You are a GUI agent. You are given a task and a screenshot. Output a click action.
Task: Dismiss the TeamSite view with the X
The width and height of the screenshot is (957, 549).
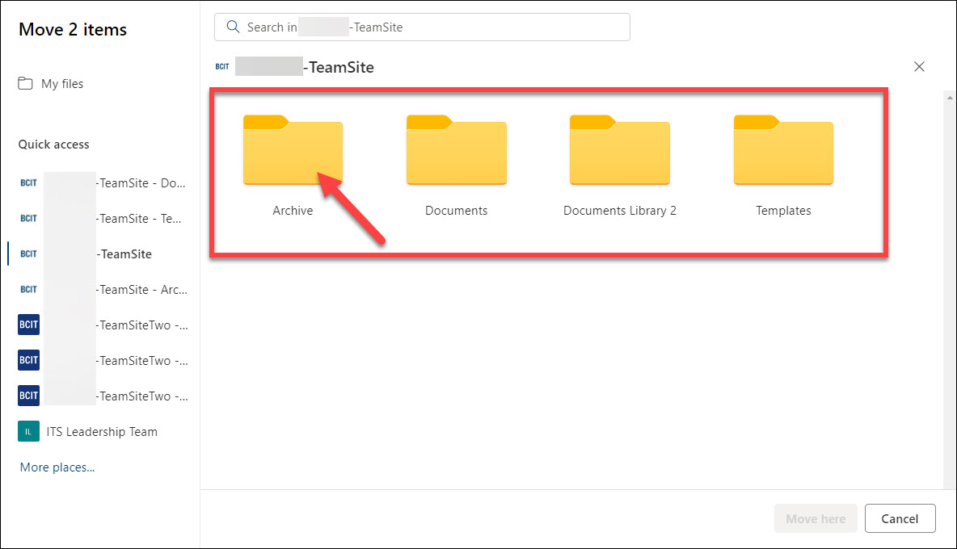coord(919,66)
